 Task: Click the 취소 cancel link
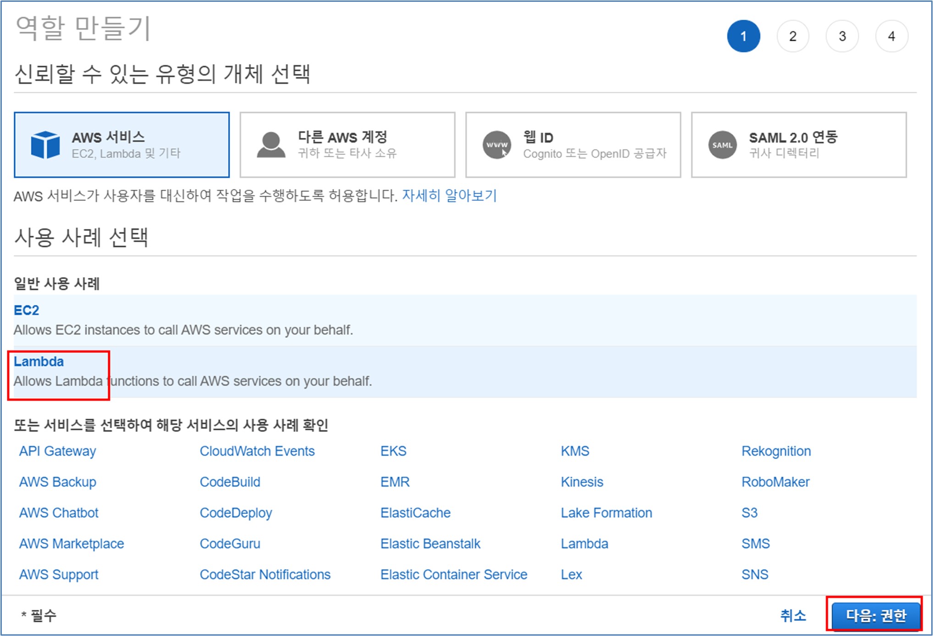pyautogui.click(x=793, y=615)
